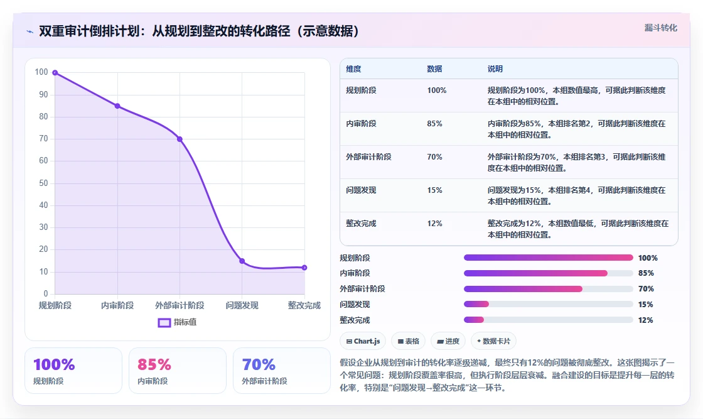
Task: Click the description starting 规划阶段为100%
Action: [577, 96]
